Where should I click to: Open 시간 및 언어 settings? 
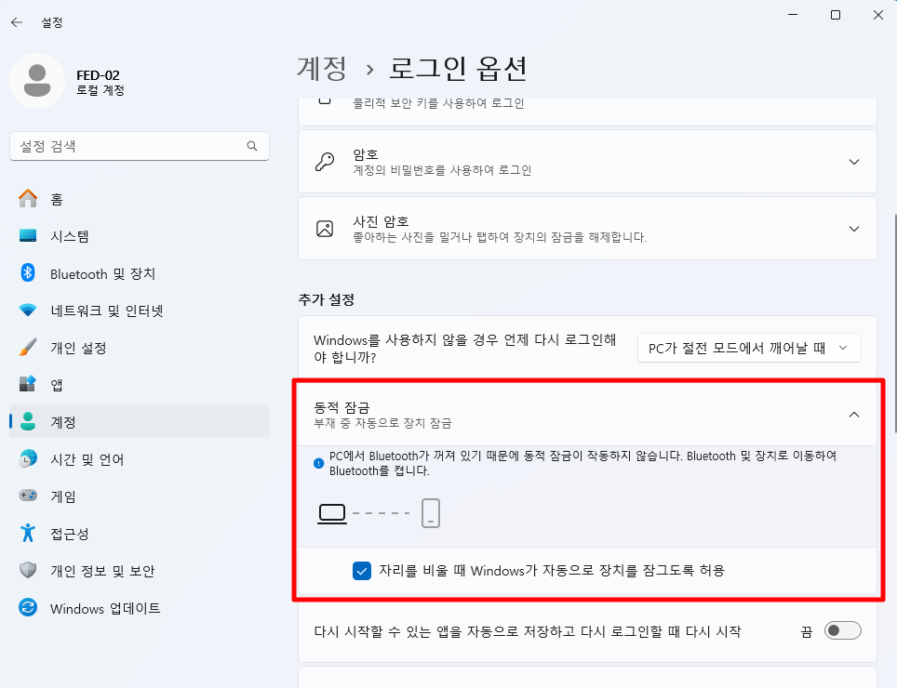[140, 459]
